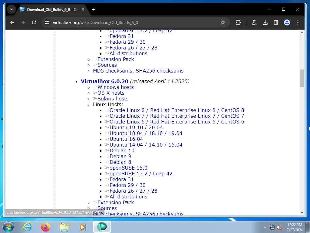
Task: Open Extension Pack link above VirtualBox 6.0.20 heading
Action: coord(116,59)
